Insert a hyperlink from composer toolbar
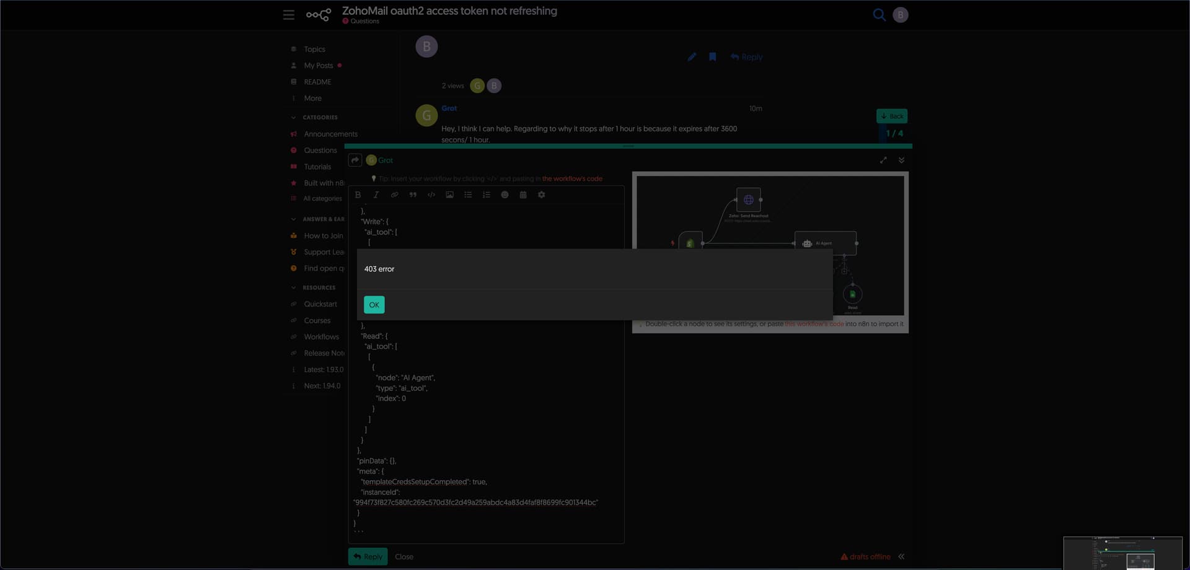The width and height of the screenshot is (1190, 570). pyautogui.click(x=394, y=195)
